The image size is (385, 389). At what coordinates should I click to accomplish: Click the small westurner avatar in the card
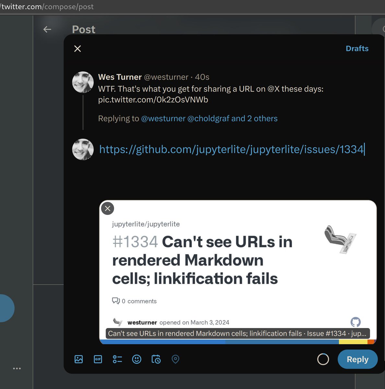(118, 322)
